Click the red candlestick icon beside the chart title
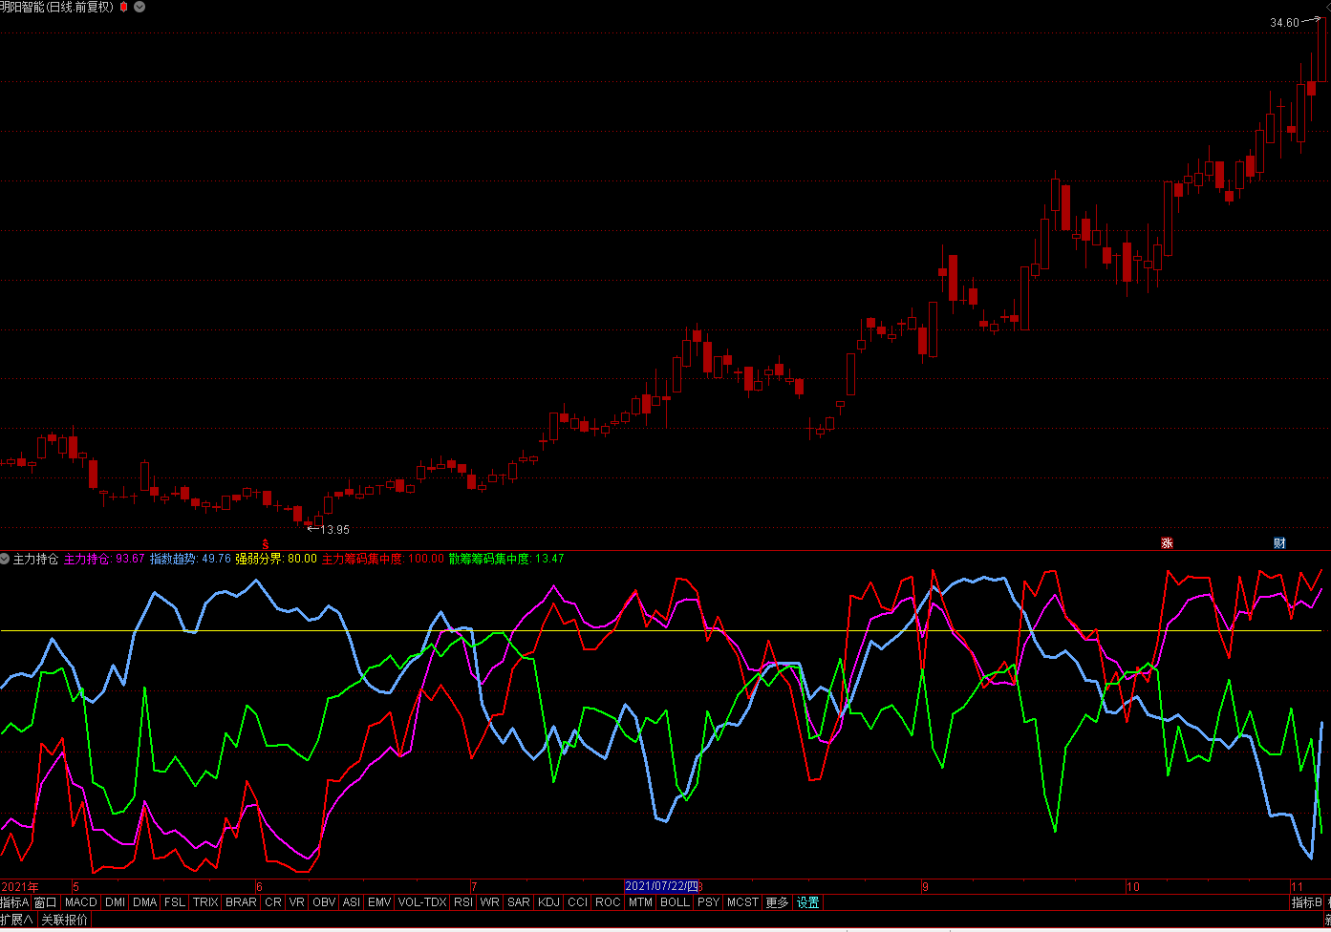 [123, 7]
